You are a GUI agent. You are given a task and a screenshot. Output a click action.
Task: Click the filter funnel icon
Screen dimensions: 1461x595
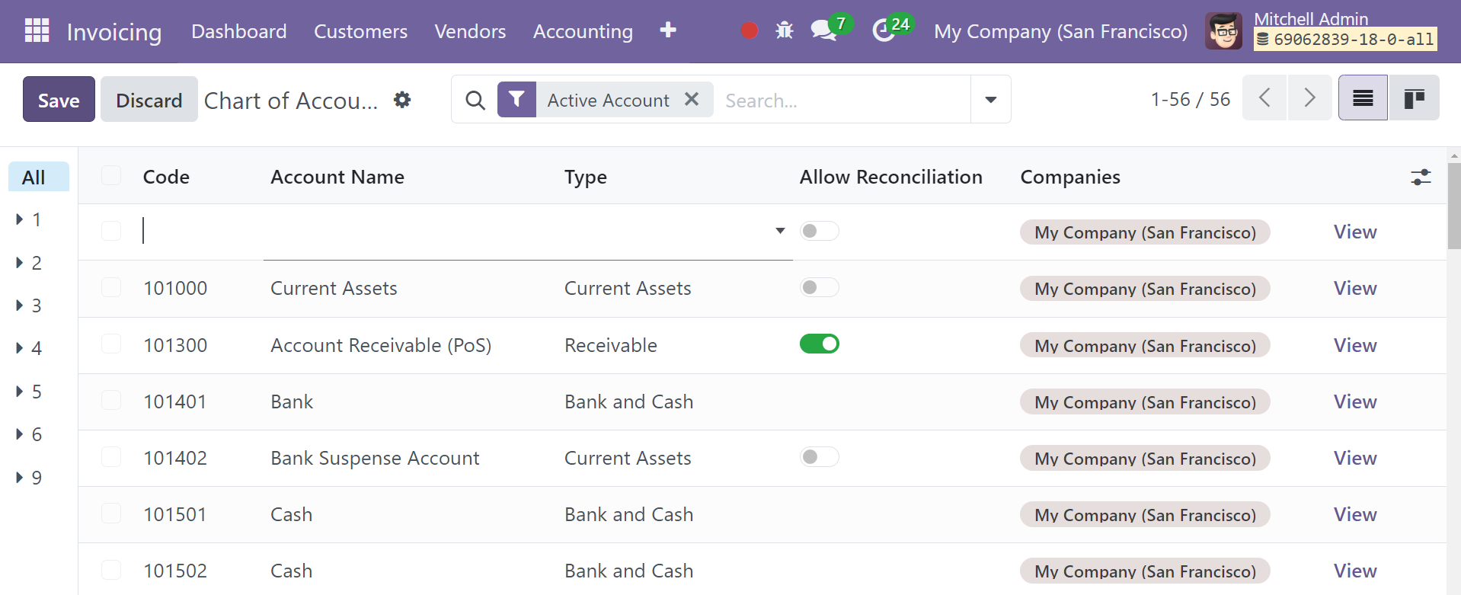coord(516,99)
